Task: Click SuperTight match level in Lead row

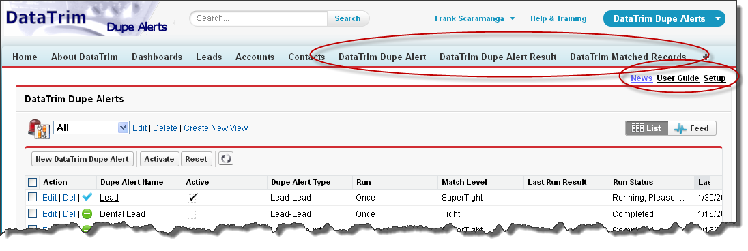Action: point(463,198)
